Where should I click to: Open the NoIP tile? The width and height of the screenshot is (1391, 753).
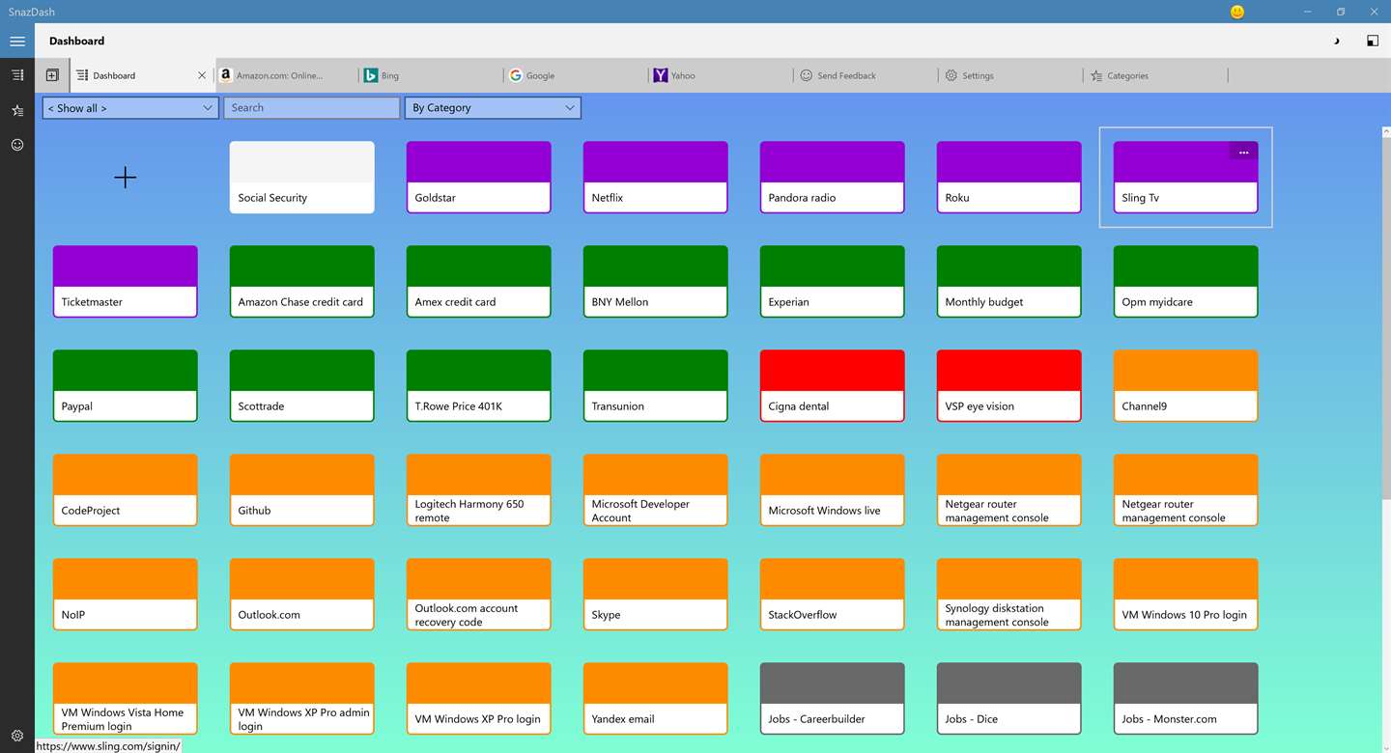tap(126, 595)
